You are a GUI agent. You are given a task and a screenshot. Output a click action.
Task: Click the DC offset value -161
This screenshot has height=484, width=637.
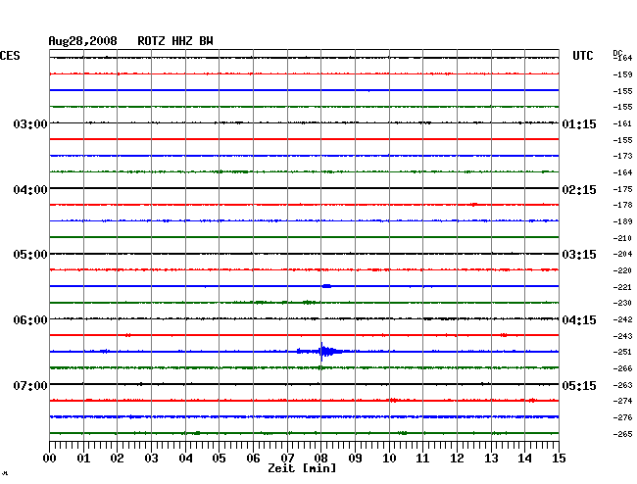click(622, 123)
